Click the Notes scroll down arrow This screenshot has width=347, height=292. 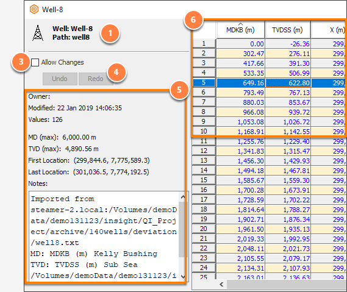(x=183, y=276)
